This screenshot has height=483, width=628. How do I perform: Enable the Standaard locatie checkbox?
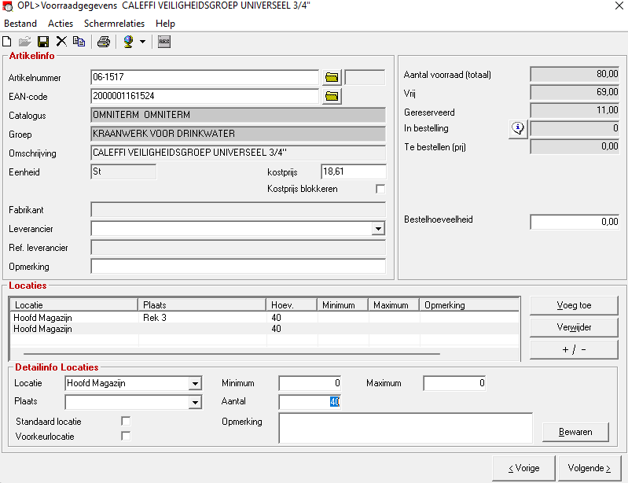(x=126, y=422)
